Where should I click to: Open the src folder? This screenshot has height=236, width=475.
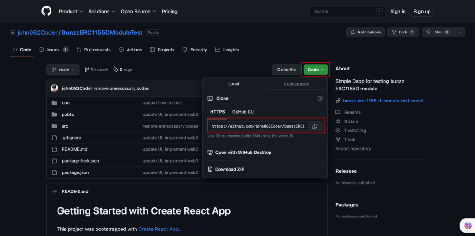pyautogui.click(x=65, y=126)
